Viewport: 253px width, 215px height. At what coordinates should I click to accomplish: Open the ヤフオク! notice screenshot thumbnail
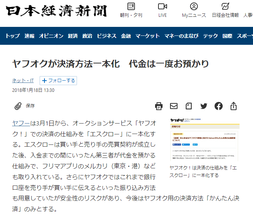(x=205, y=139)
